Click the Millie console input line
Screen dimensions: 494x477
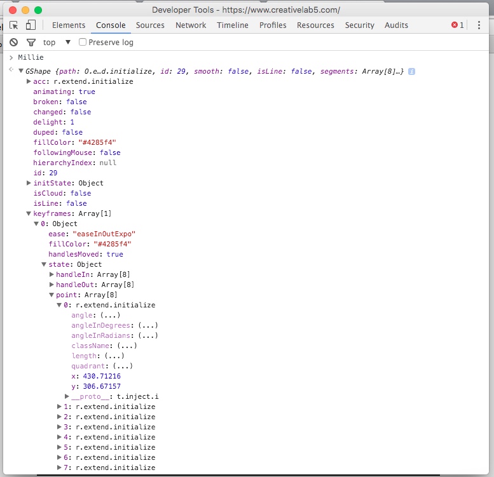tap(31, 57)
